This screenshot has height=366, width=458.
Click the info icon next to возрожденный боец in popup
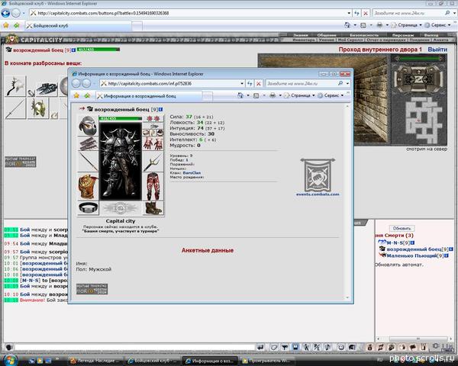pos(160,110)
